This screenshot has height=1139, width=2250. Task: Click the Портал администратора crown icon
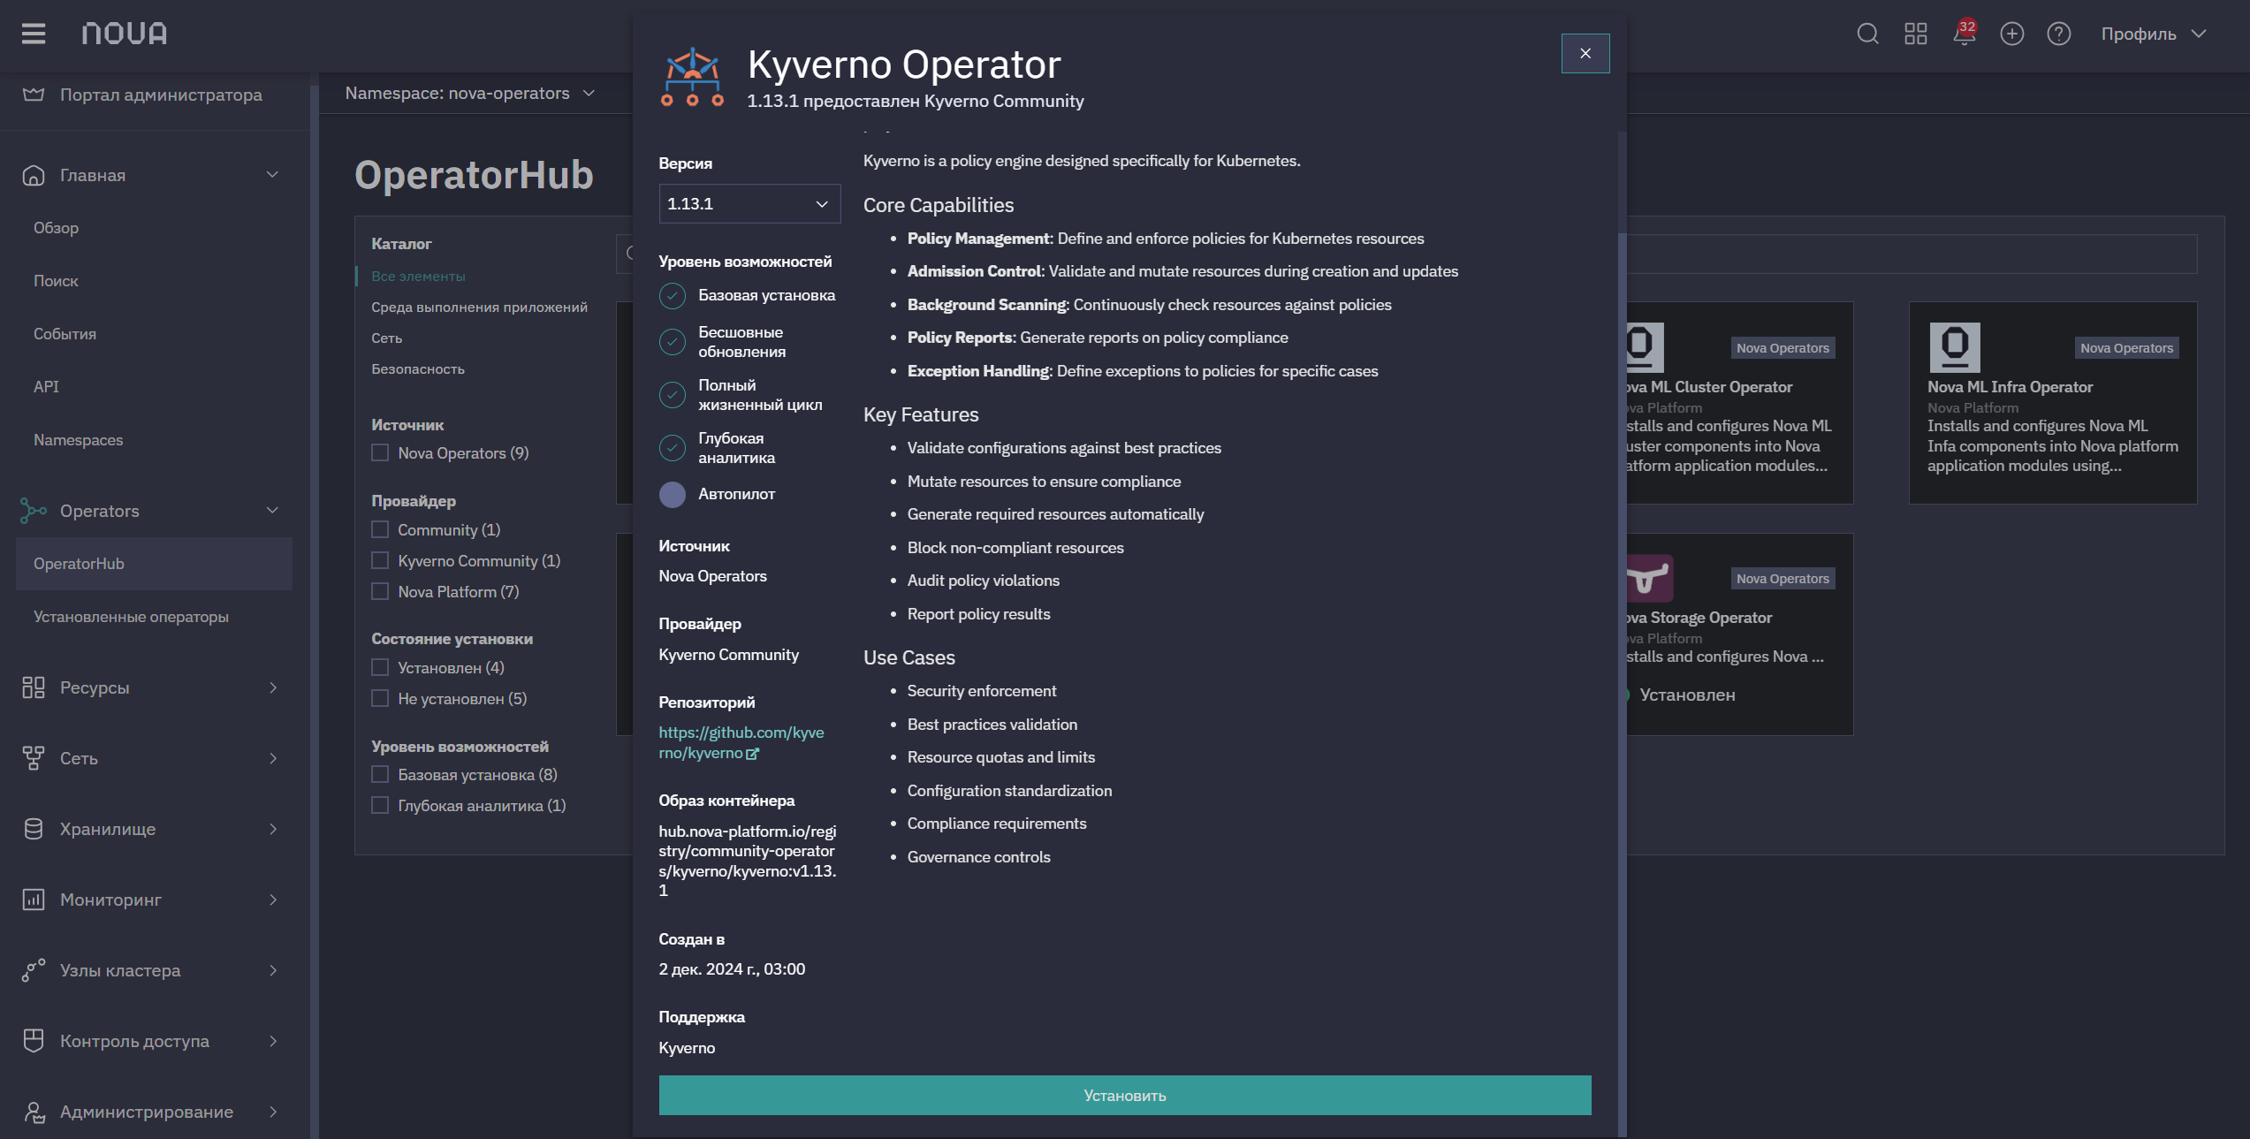[34, 95]
